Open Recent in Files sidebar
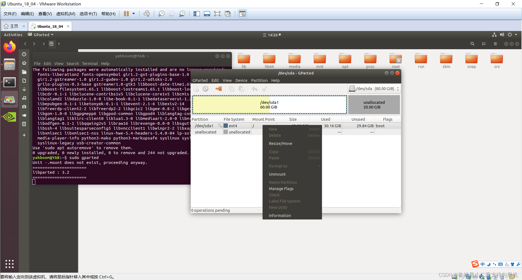 pos(24,54)
